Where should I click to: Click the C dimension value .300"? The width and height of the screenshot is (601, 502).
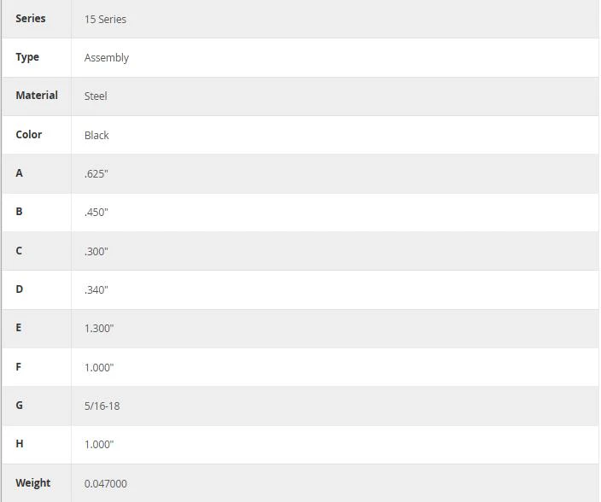(x=96, y=252)
